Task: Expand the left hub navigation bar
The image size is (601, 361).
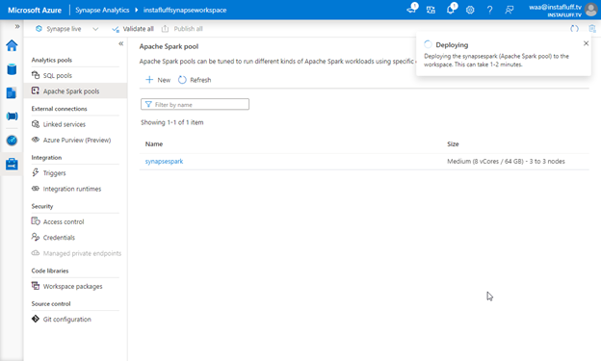Action: point(17,26)
